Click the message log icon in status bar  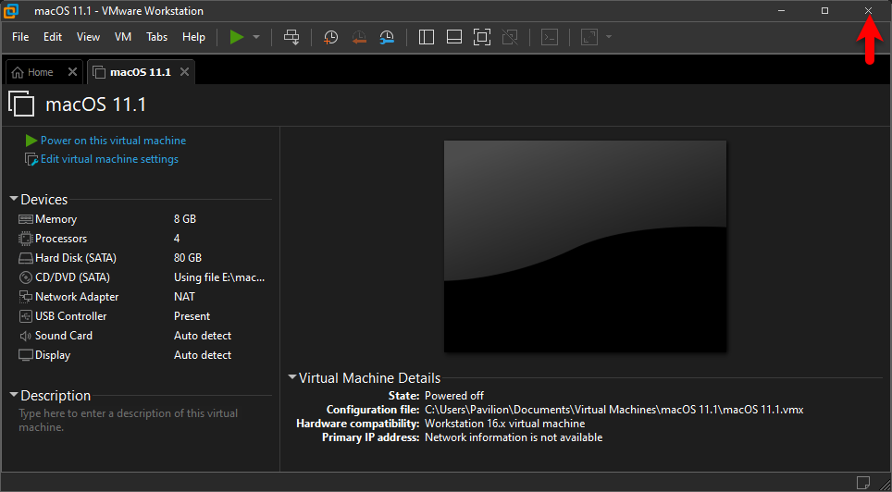(862, 482)
